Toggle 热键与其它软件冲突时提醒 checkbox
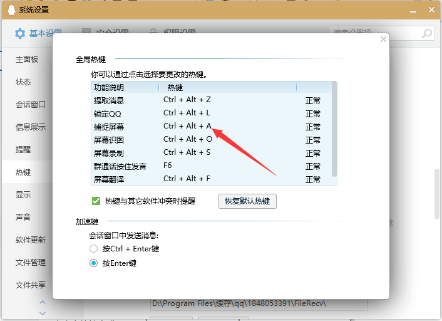Viewport: 442px width, 321px height. (96, 201)
